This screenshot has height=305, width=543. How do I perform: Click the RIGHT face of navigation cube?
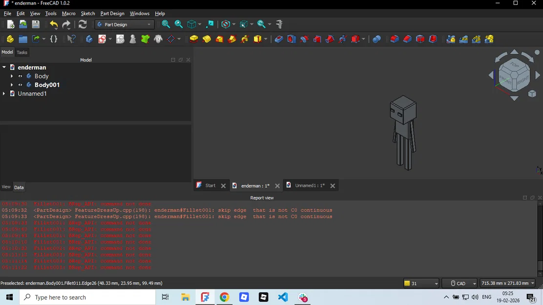522,80
